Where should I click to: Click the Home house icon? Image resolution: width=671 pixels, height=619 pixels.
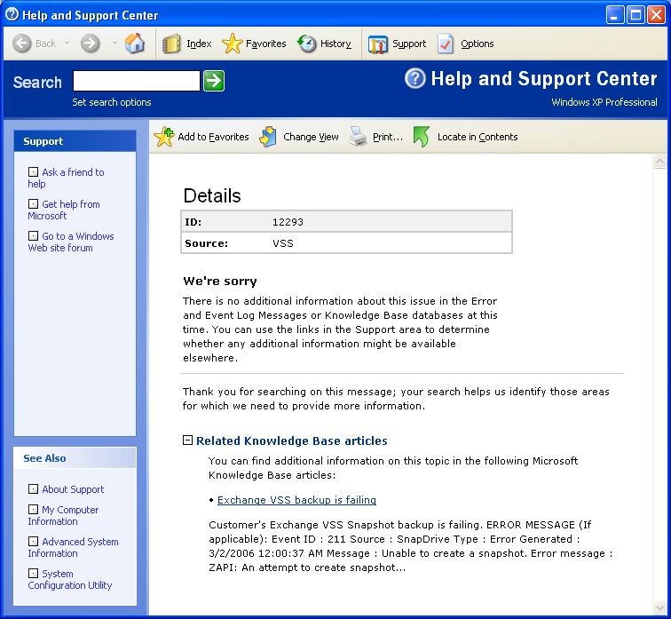pos(134,44)
